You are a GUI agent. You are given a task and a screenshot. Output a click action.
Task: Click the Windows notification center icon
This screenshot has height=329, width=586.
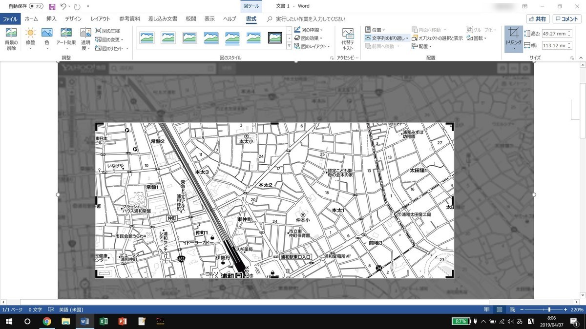(574, 321)
